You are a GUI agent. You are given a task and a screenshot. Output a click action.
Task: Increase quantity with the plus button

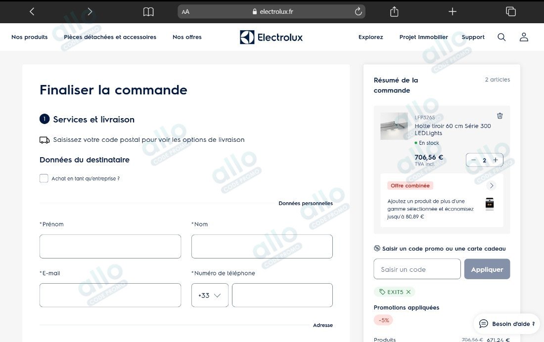(x=496, y=160)
